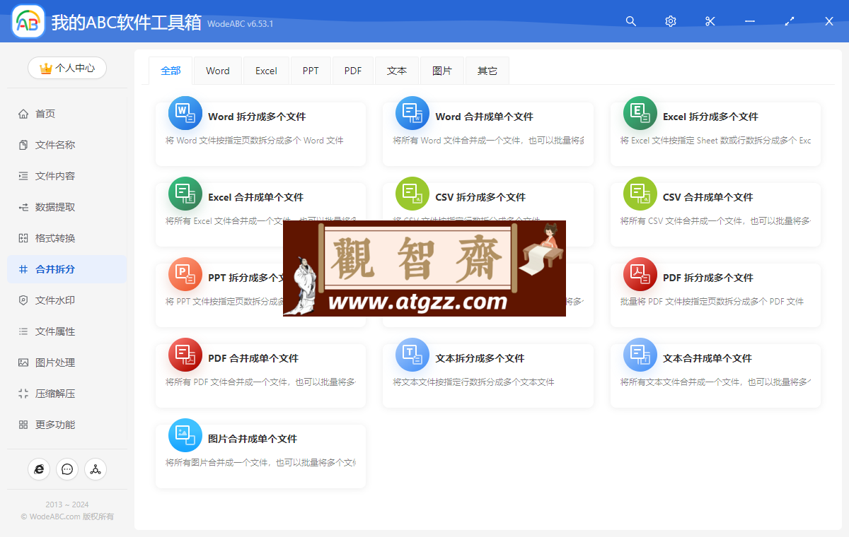Click description 将文本文件按指定行数拆分成多个文本文件
This screenshot has height=537, width=849.
(x=473, y=382)
